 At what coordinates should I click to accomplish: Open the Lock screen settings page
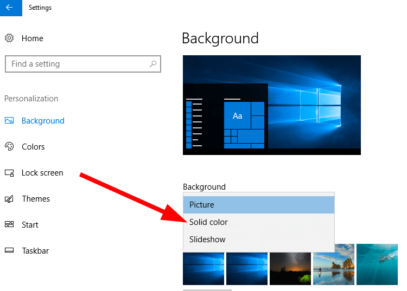[42, 173]
